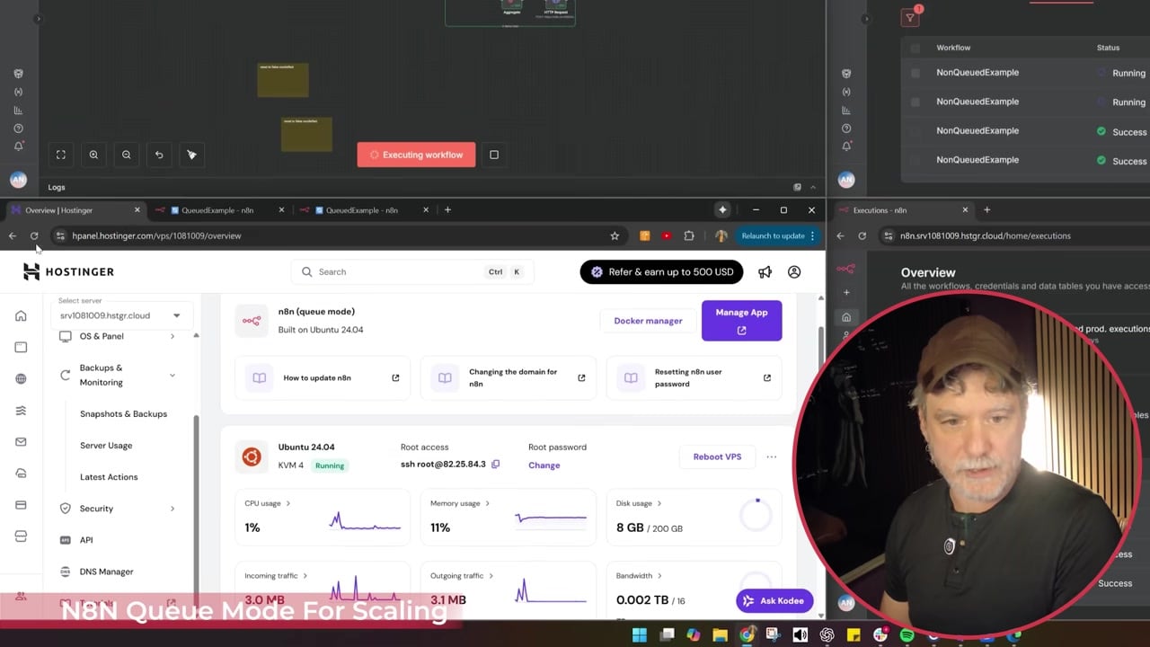
Task: Open Docker manager
Action: pyautogui.click(x=648, y=321)
